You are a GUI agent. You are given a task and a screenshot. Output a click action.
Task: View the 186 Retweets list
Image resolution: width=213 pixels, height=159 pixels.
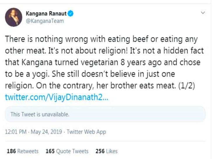pos(22,151)
